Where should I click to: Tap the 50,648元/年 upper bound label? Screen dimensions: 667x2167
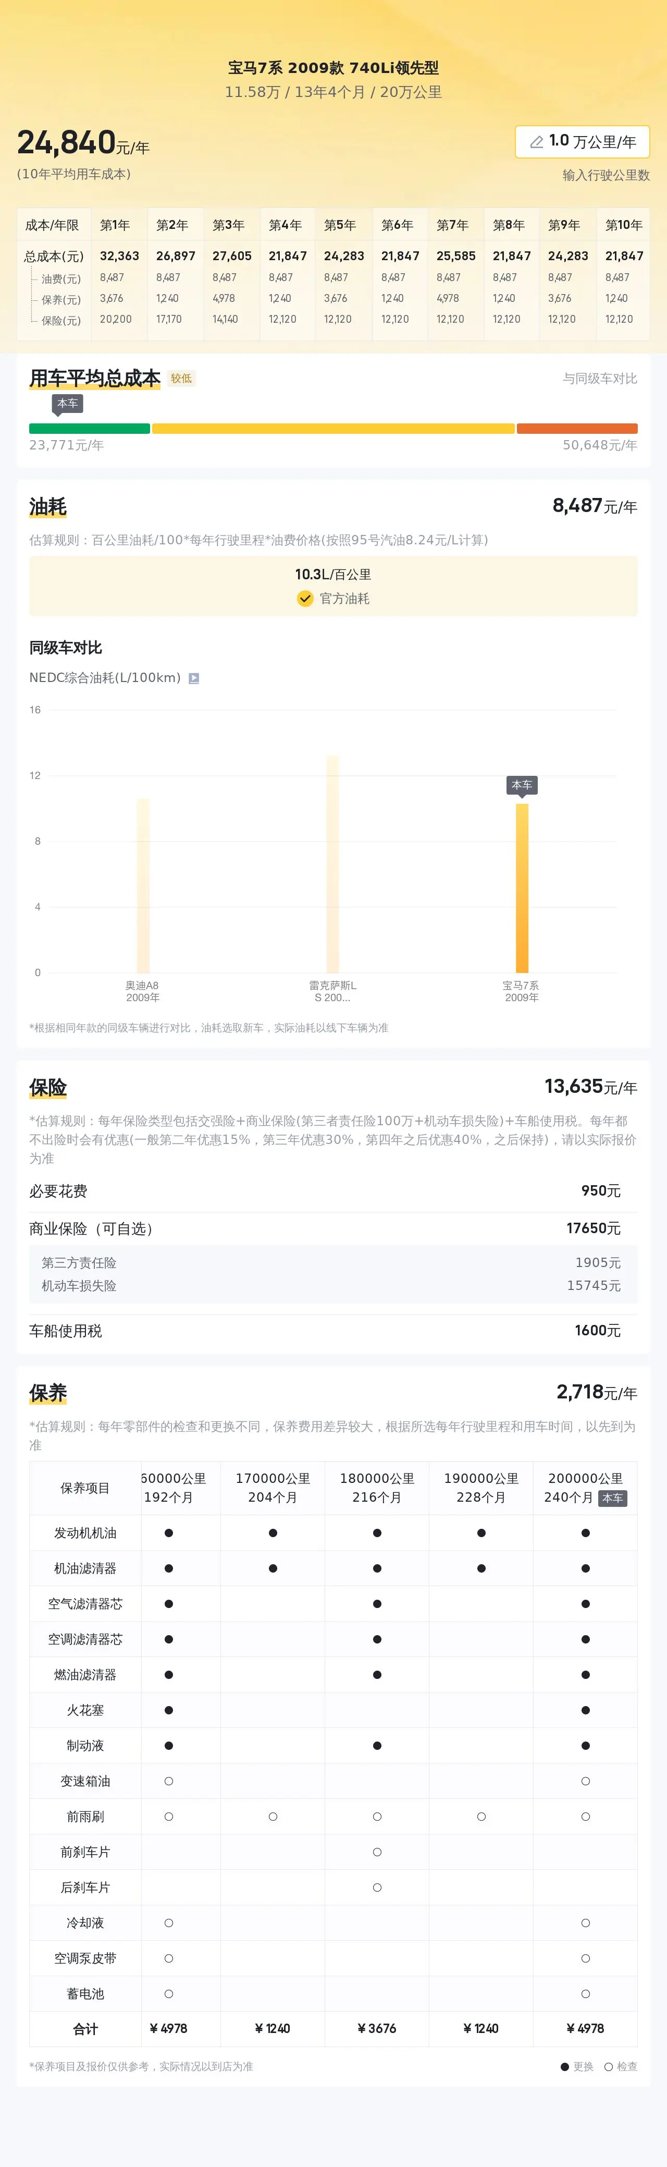click(x=600, y=445)
